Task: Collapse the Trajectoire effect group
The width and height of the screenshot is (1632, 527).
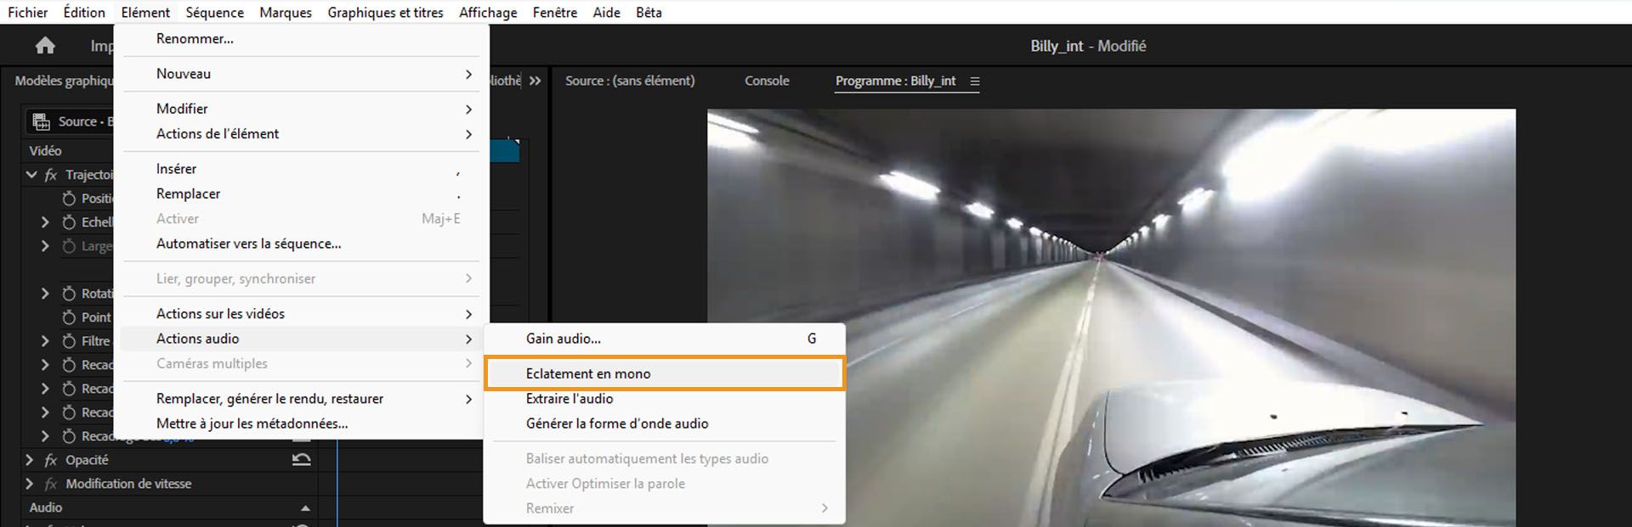Action: [x=31, y=175]
